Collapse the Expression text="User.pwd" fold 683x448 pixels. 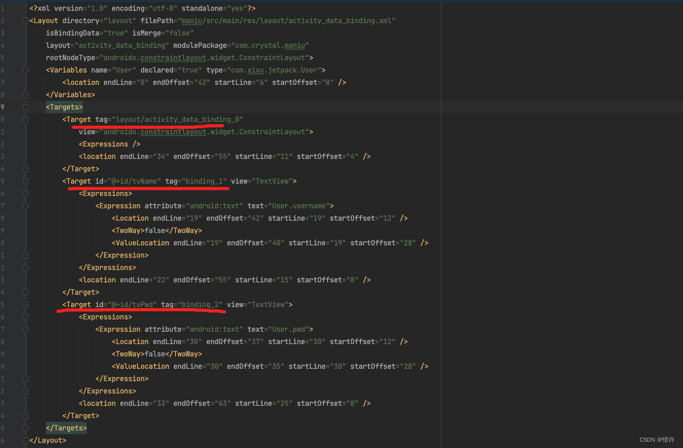(26, 330)
